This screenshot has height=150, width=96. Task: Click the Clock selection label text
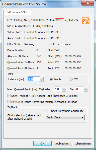24,117
